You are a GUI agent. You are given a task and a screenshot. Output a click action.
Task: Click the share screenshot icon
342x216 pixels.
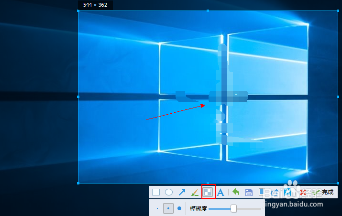coord(275,192)
